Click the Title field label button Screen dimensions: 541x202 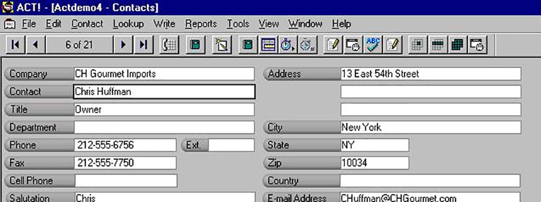[39, 110]
